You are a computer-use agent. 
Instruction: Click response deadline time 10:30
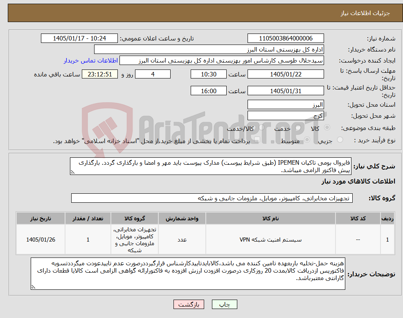(x=208, y=74)
